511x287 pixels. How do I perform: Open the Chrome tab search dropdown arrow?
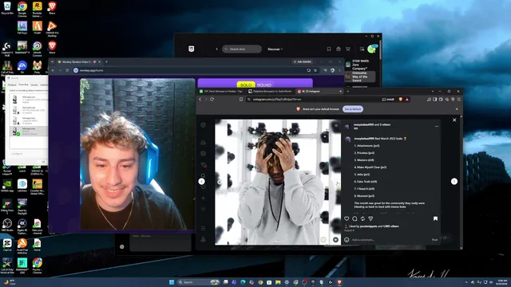pos(53,62)
